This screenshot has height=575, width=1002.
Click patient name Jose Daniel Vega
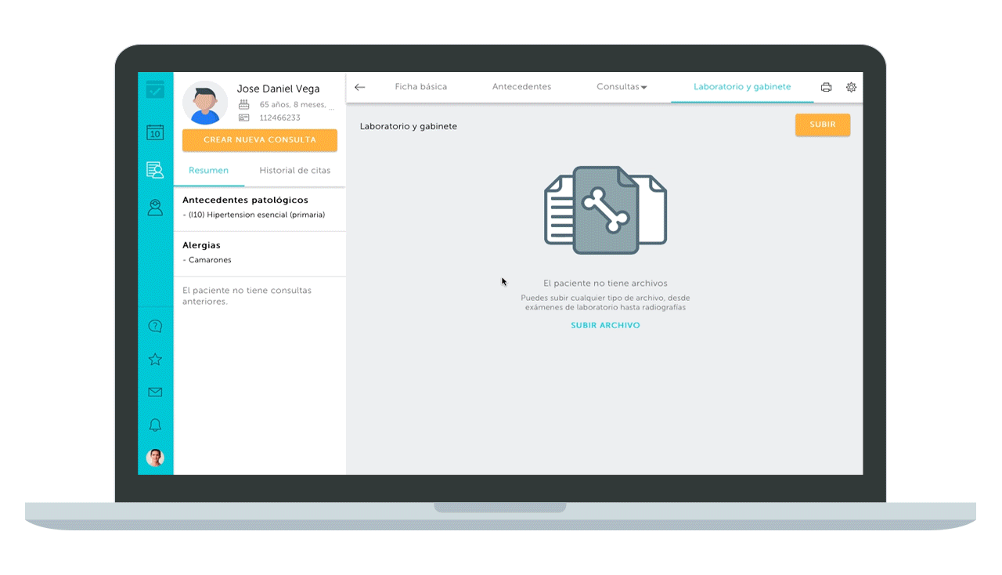tap(278, 89)
